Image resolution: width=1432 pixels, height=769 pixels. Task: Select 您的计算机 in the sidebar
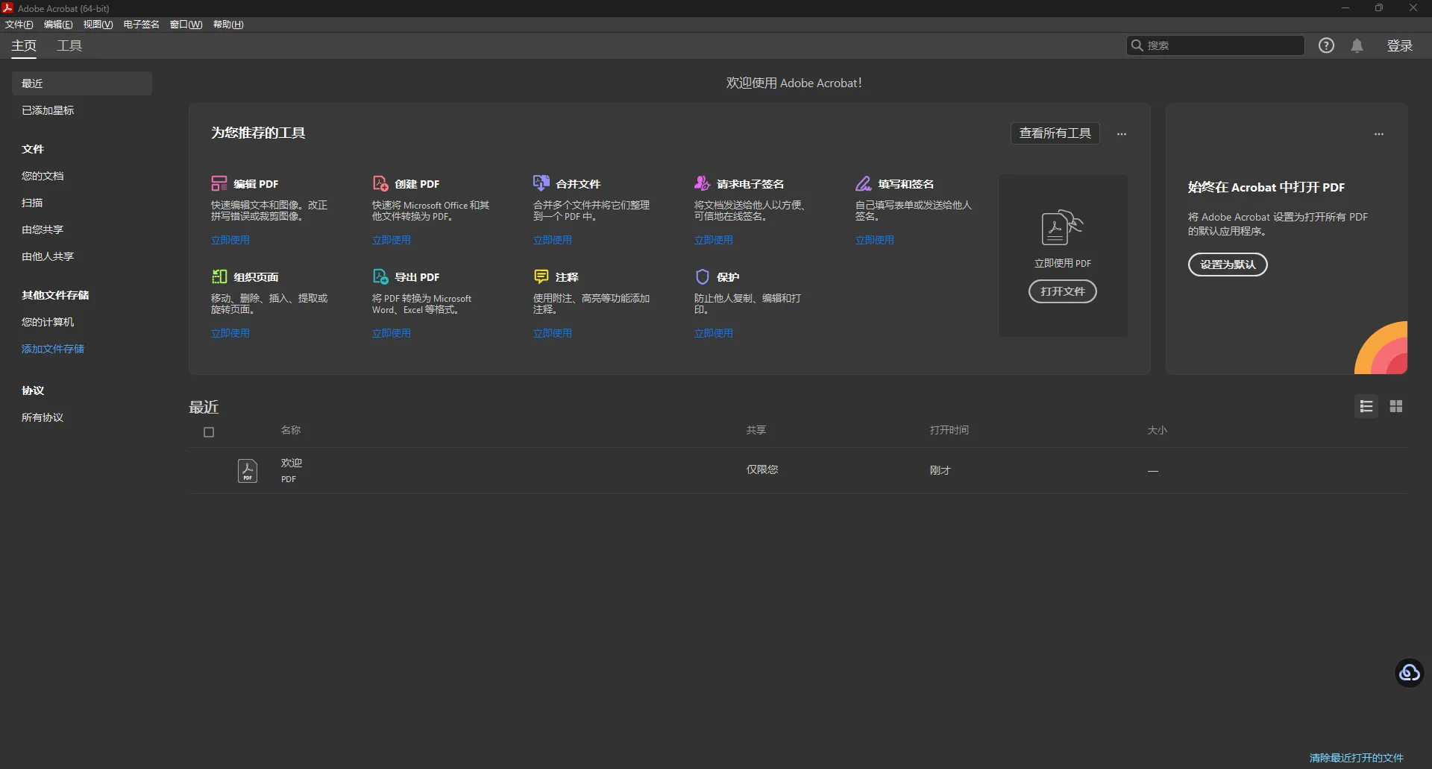tap(48, 322)
